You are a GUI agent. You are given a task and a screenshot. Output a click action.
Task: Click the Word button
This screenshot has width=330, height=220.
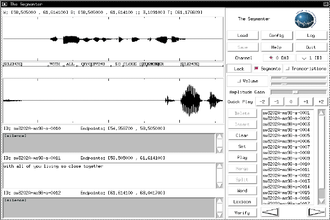coord(242,190)
